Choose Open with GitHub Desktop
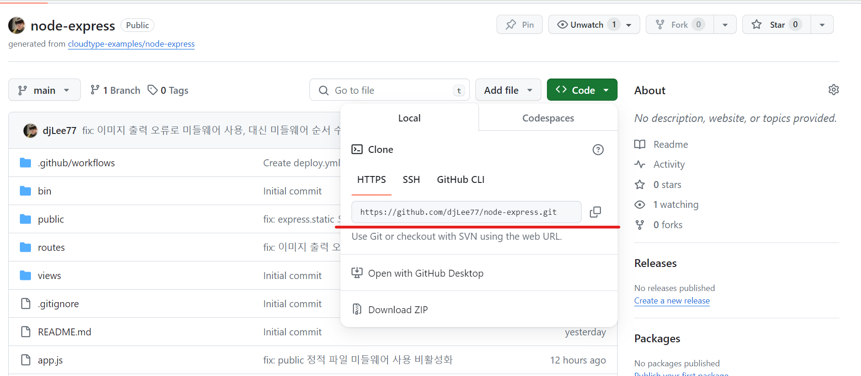Screen dimensions: 861x376 click(479, 273)
